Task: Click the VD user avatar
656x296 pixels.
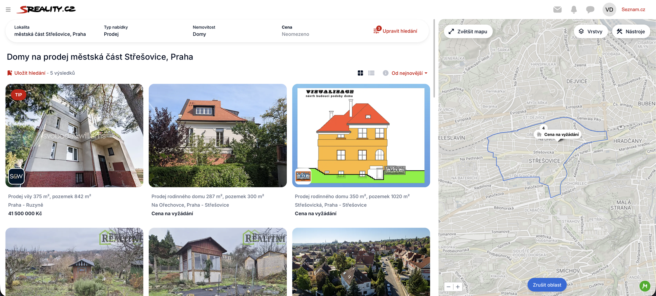Action: tap(609, 9)
